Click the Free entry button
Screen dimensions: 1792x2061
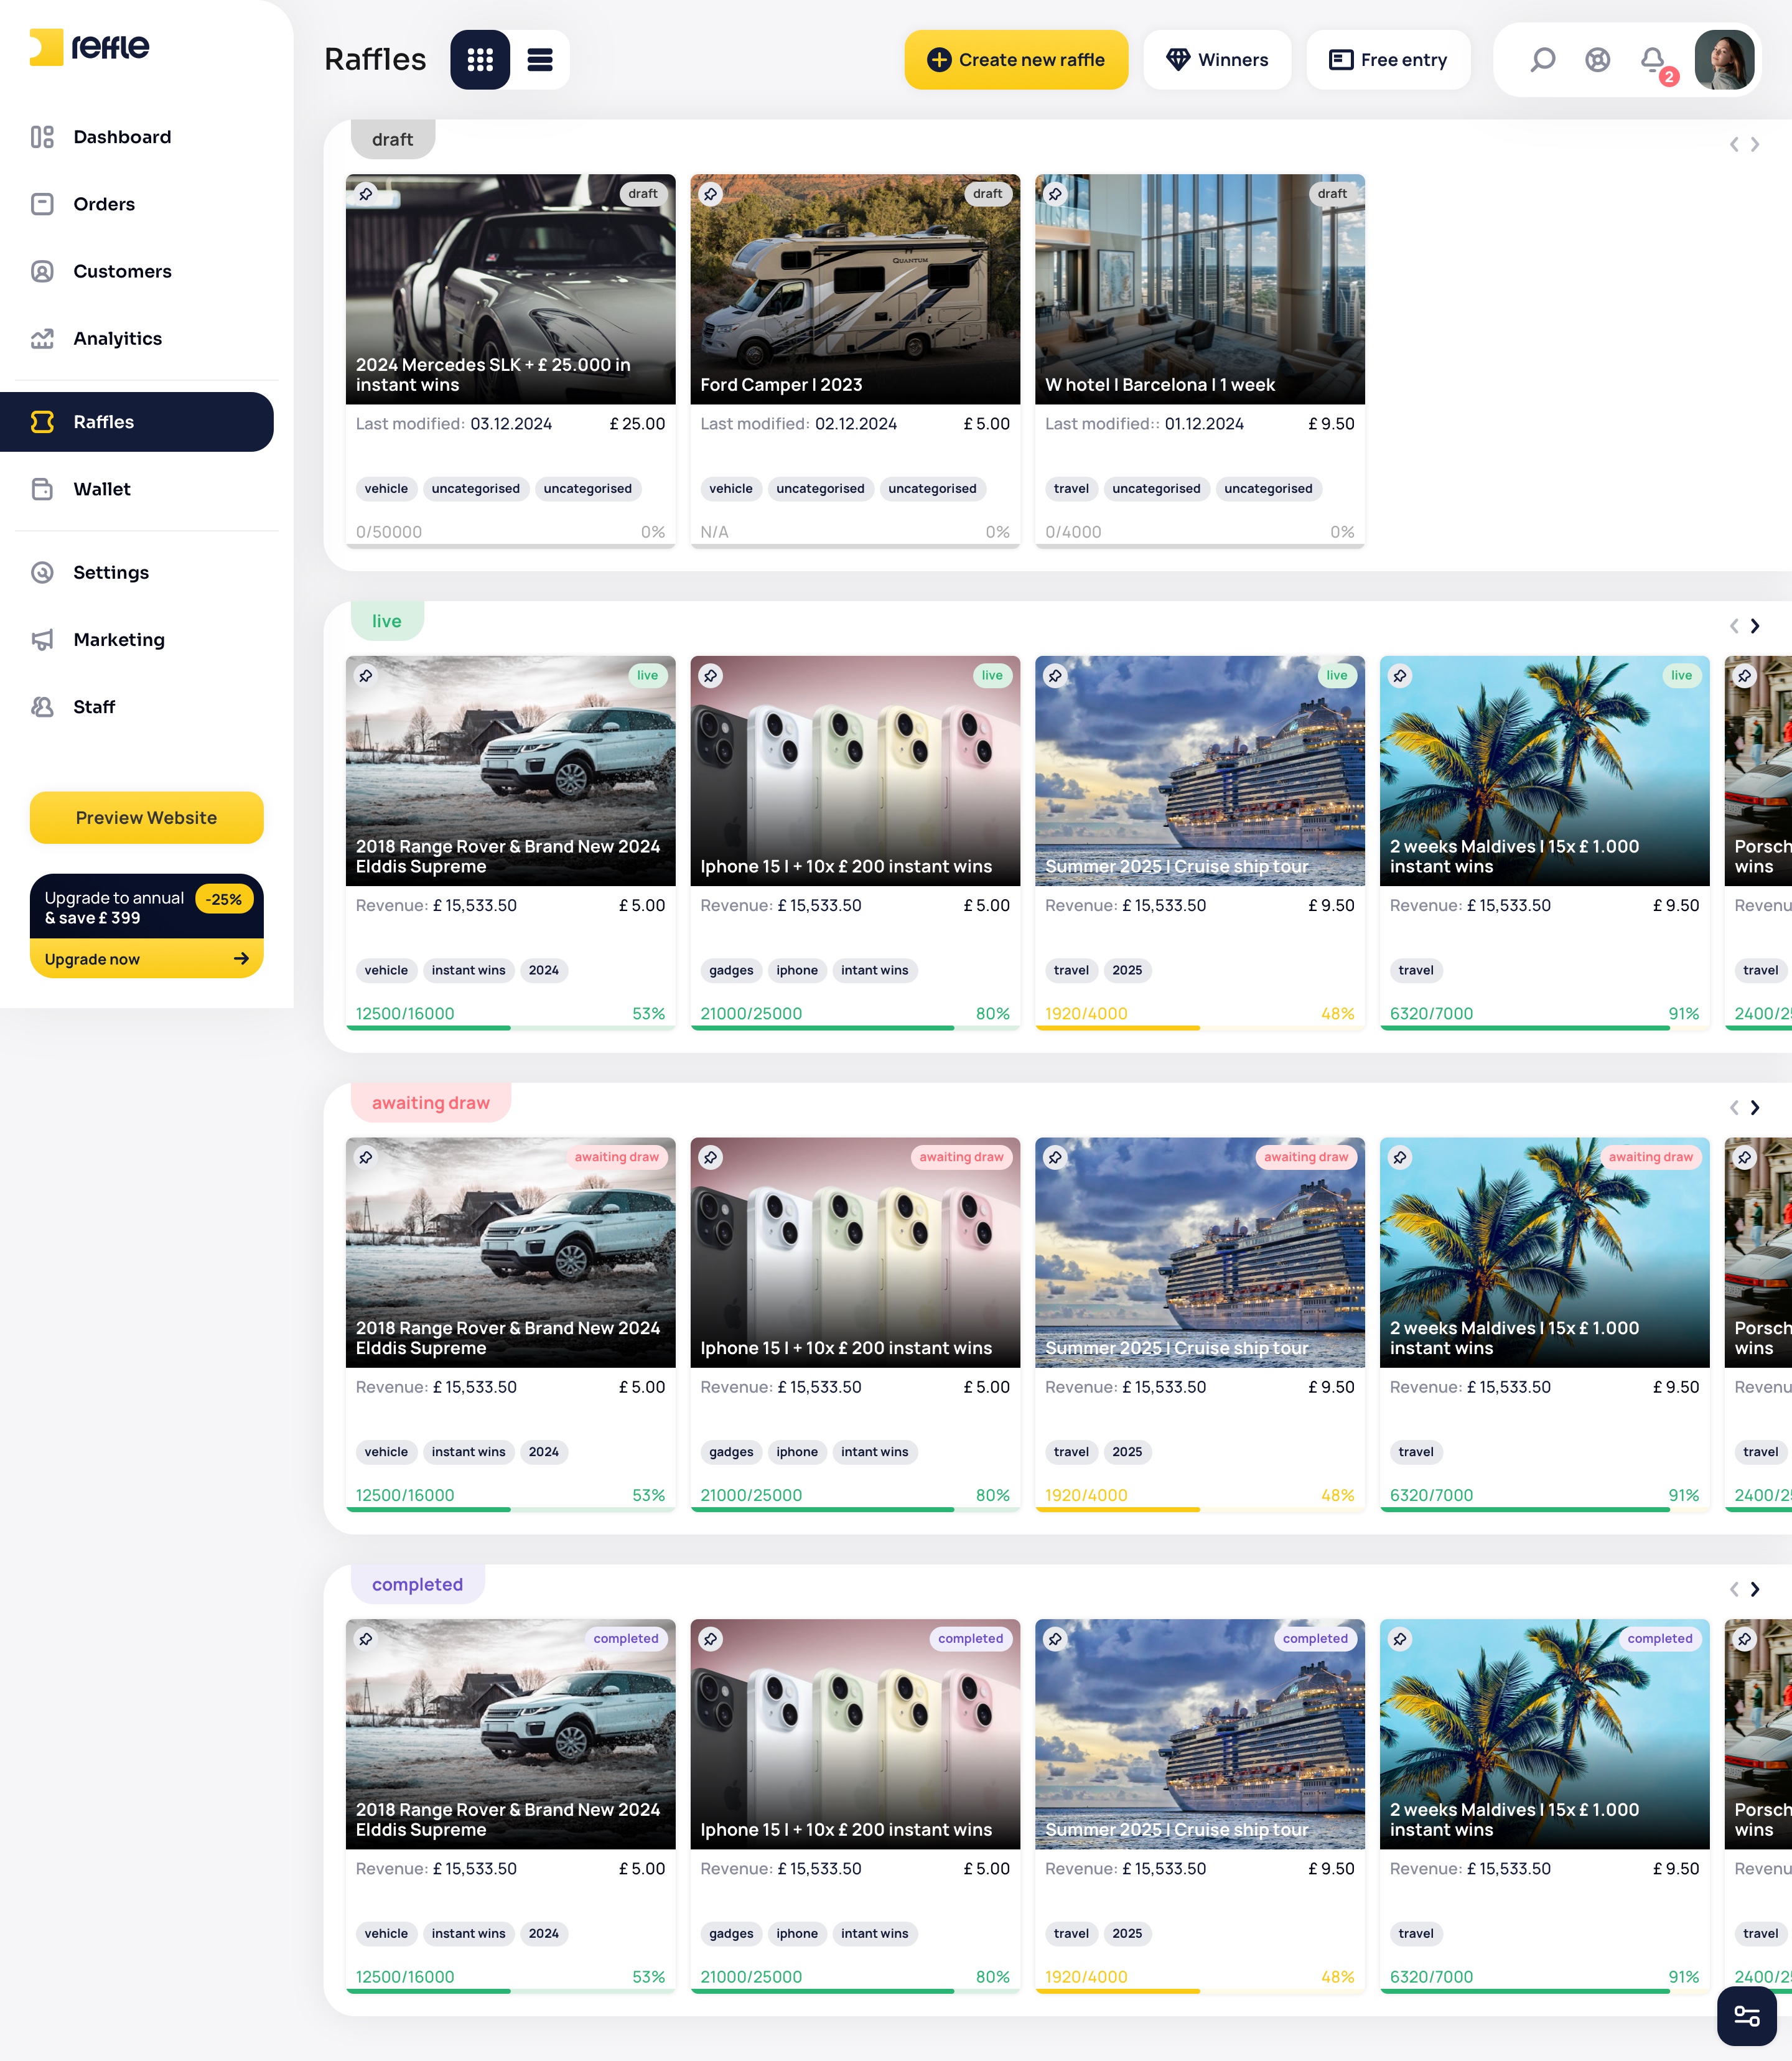pyautogui.click(x=1388, y=60)
